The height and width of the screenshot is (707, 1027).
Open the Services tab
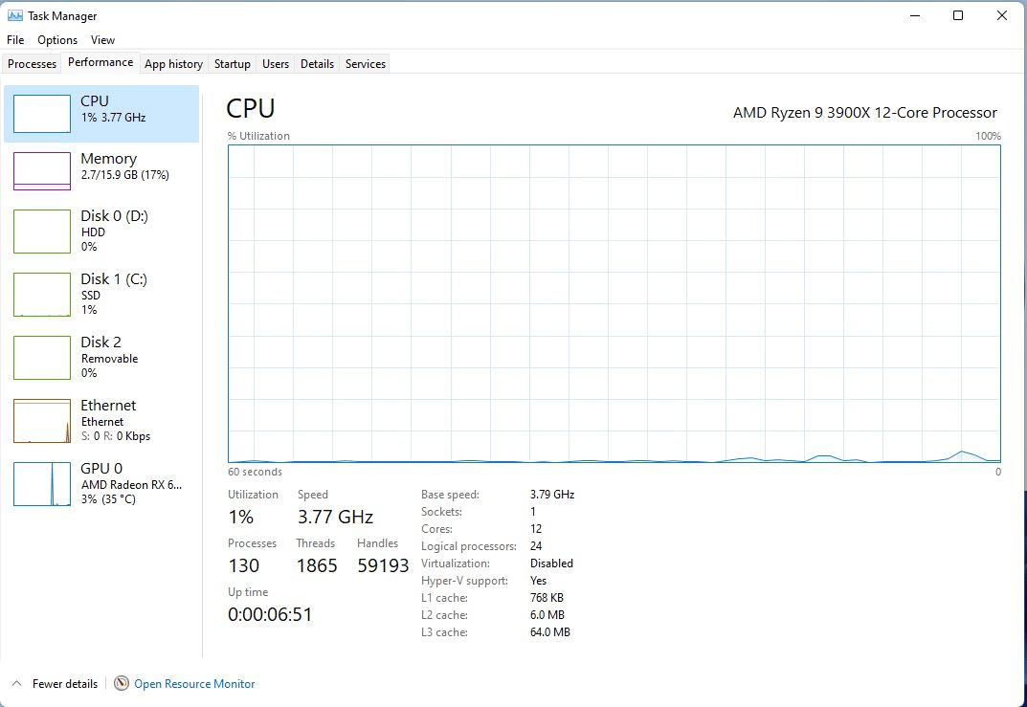pos(366,64)
